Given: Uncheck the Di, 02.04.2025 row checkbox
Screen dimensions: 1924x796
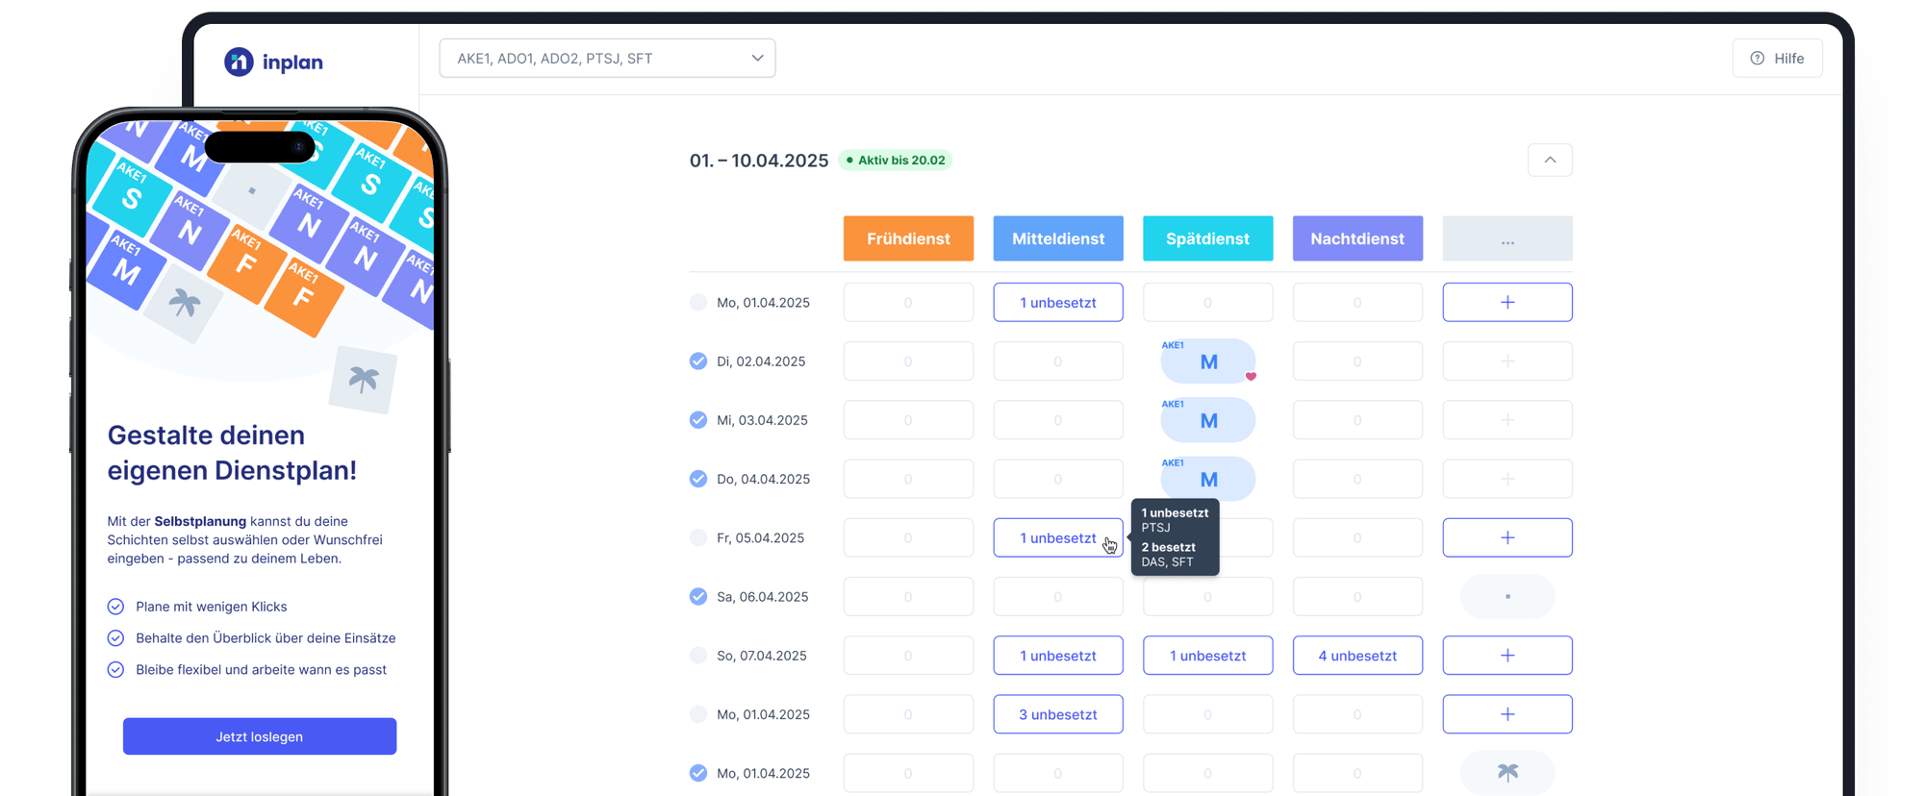Looking at the screenshot, I should pos(698,361).
